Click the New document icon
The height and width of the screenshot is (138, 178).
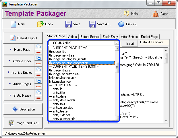point(13,24)
